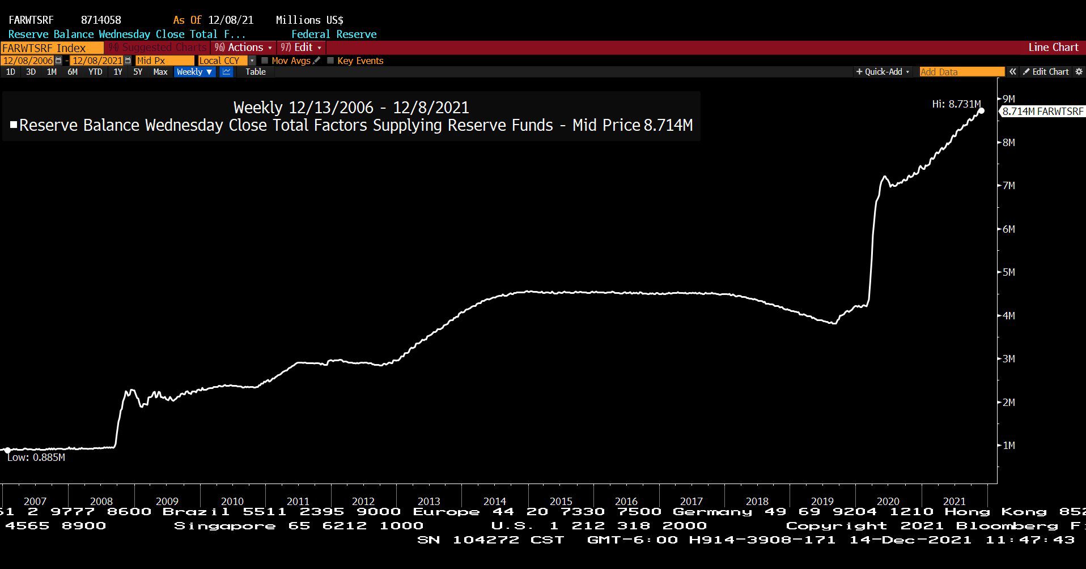This screenshot has height=569, width=1086.
Task: Click the Mid Px field
Action: pos(164,61)
